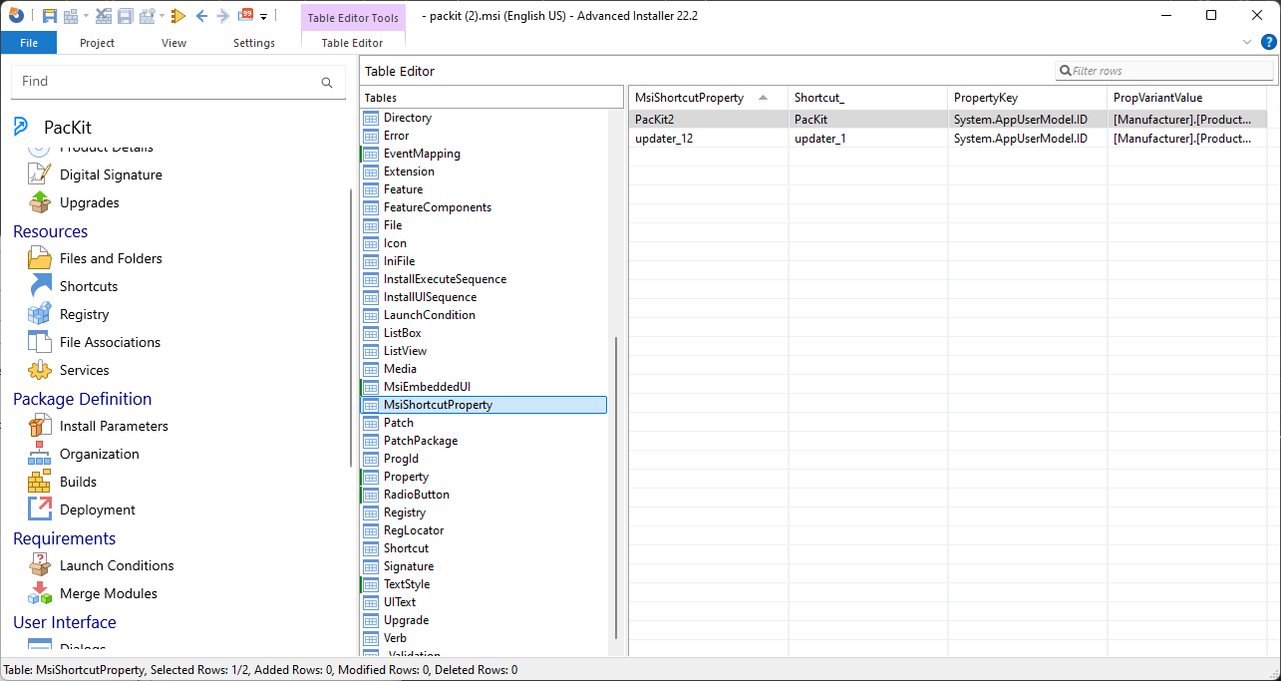1281x681 pixels.
Task: Click the Run project icon
Action: 147,16
